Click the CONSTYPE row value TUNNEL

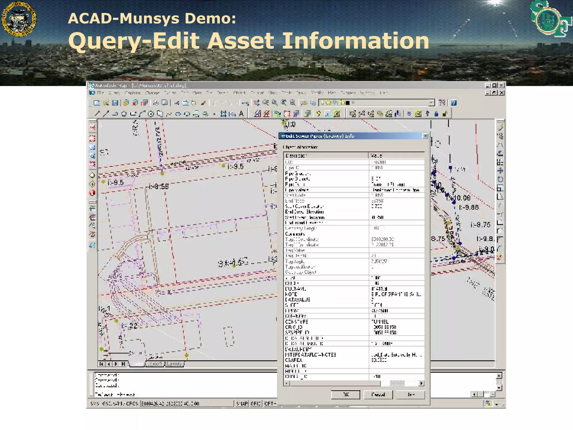click(x=380, y=322)
